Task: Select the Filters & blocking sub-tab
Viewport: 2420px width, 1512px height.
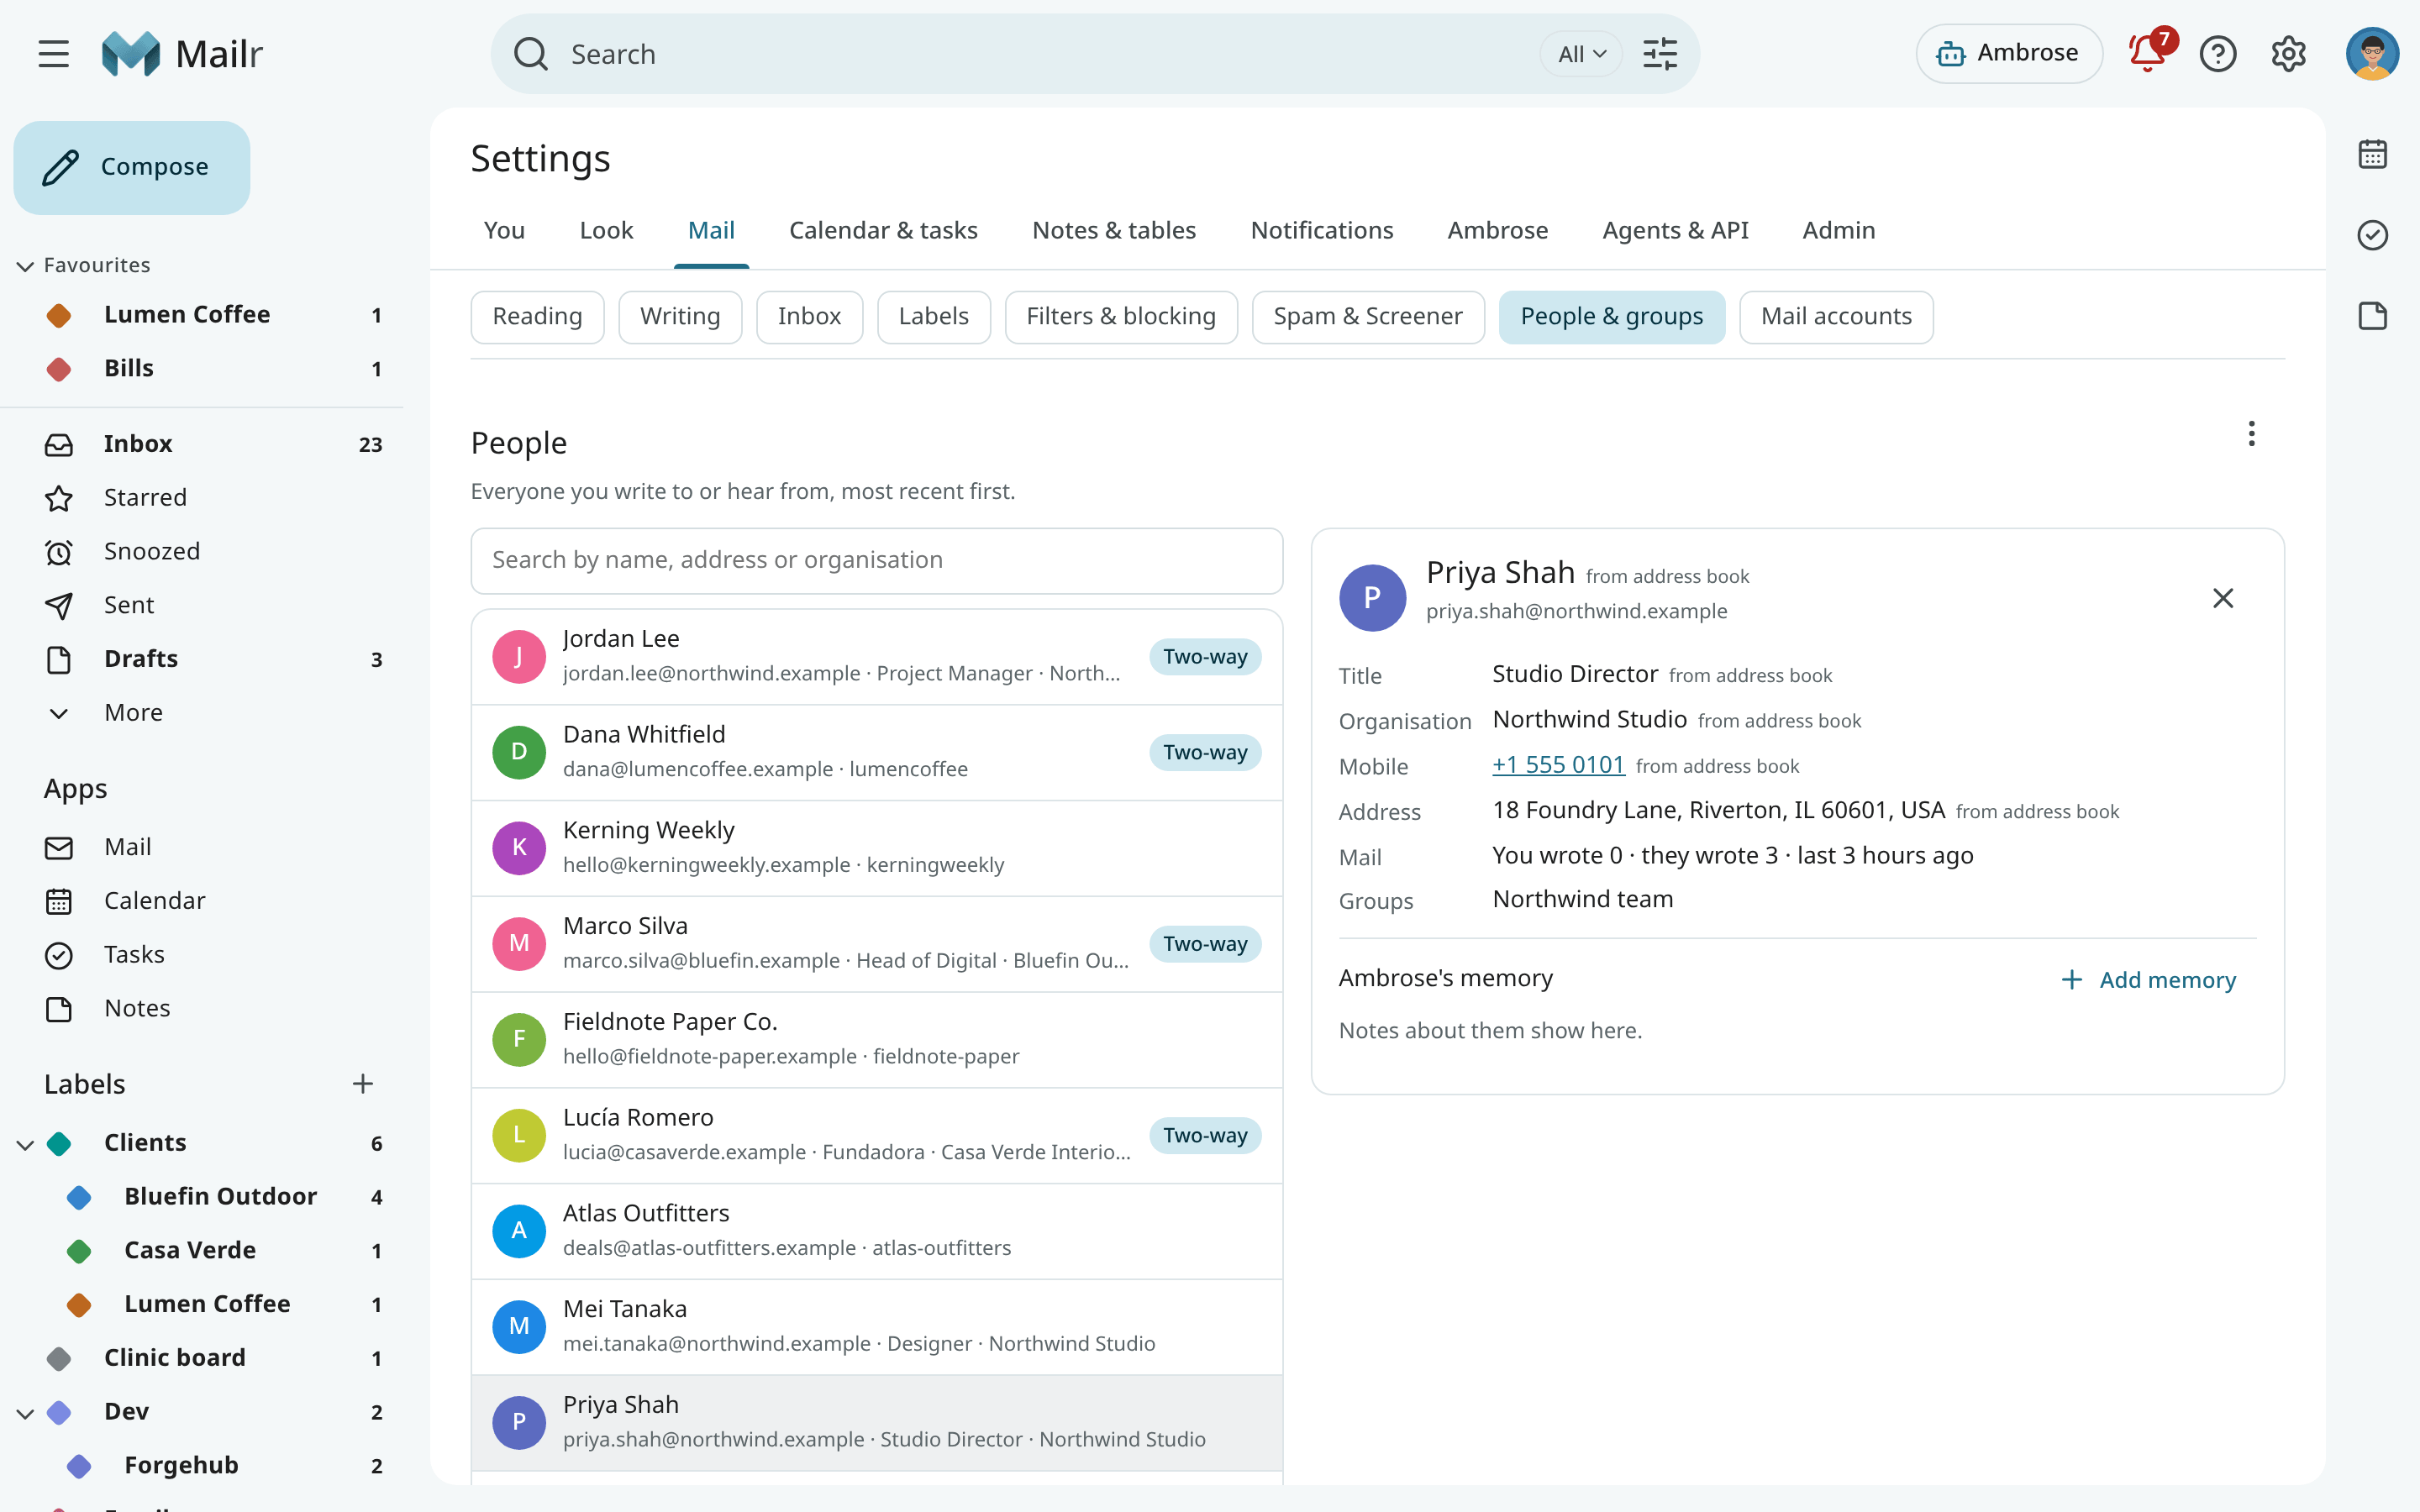Action: (1121, 317)
